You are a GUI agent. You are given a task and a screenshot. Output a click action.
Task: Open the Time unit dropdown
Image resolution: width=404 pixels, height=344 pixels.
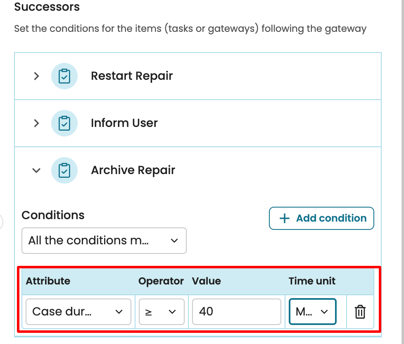[312, 312]
